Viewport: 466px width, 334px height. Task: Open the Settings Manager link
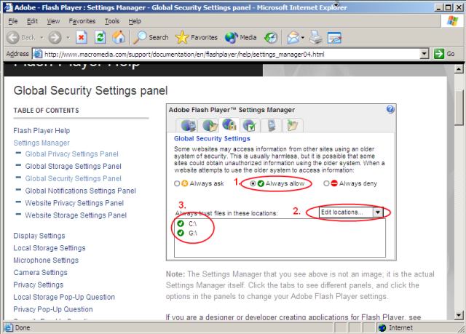pyautogui.click(x=42, y=143)
